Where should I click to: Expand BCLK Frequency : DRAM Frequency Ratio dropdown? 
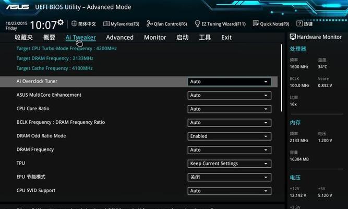click(229, 123)
